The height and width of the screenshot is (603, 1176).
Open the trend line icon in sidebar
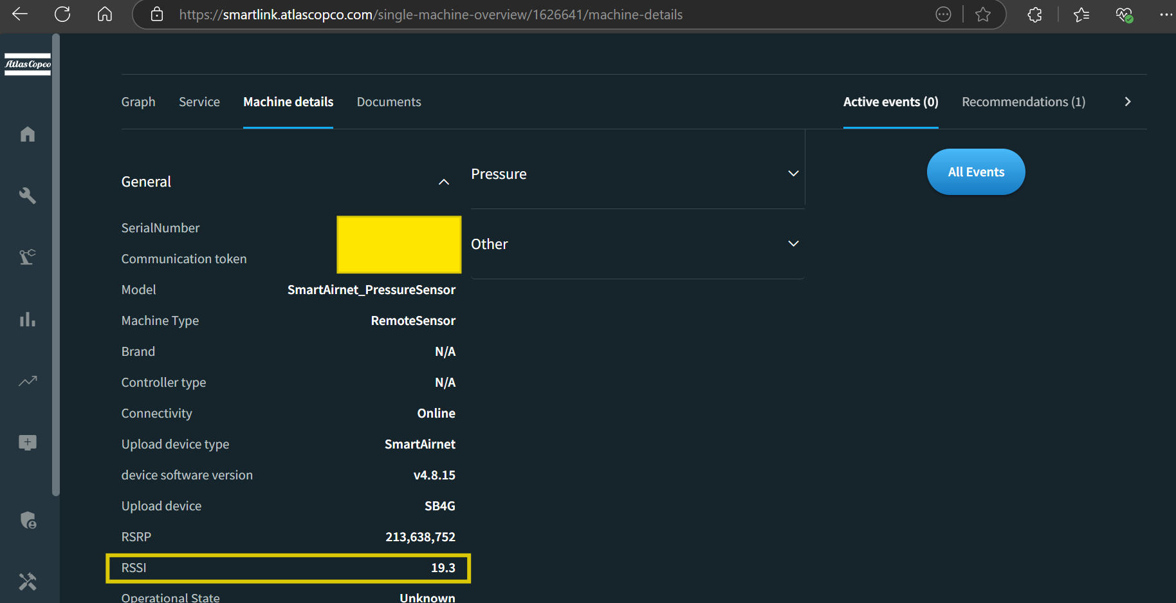pos(27,381)
